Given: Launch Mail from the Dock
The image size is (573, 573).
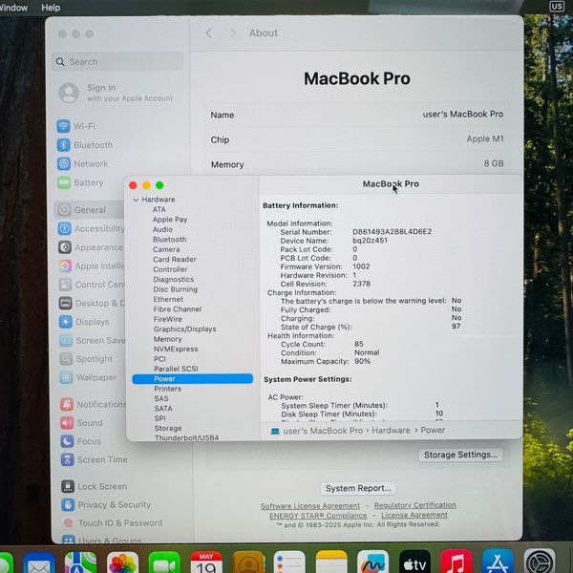Looking at the screenshot, I should (x=39, y=563).
